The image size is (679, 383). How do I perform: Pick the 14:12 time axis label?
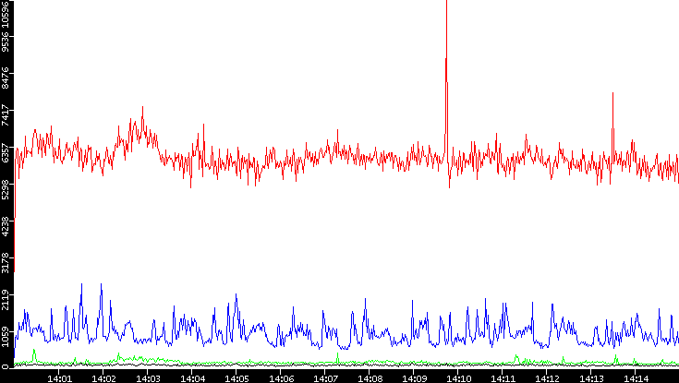(547, 378)
